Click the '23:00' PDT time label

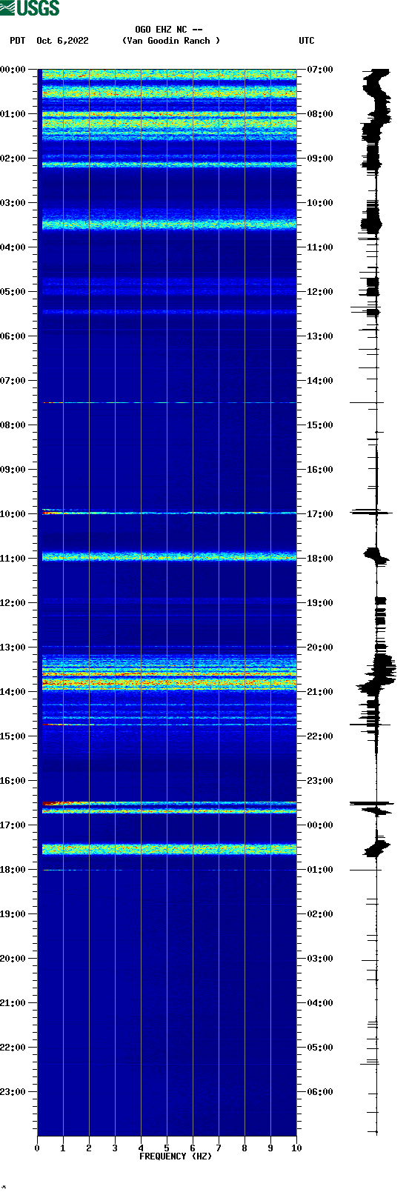pyautogui.click(x=13, y=1092)
